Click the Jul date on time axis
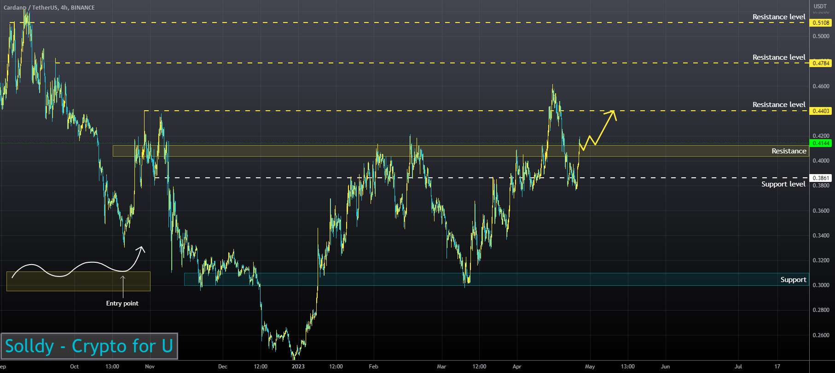 point(738,367)
